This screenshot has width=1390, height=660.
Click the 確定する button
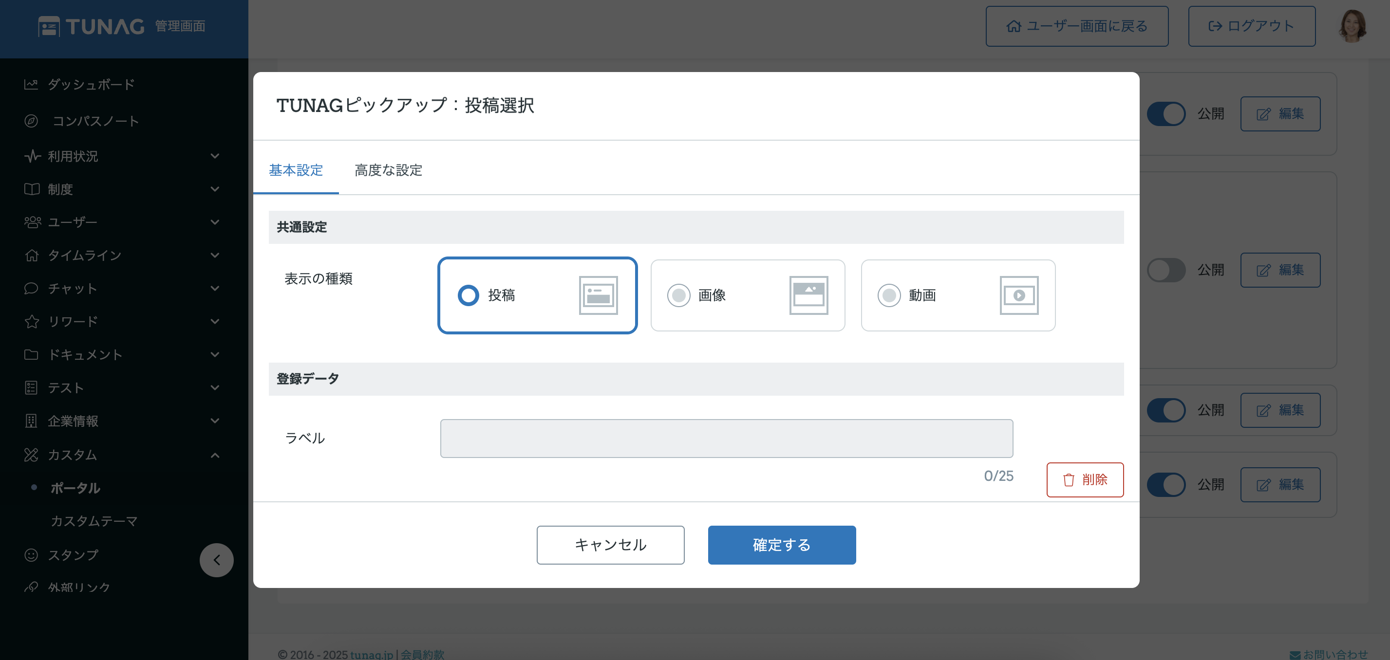point(782,545)
